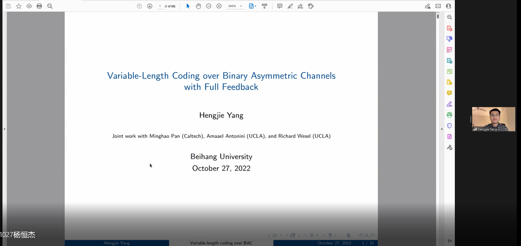This screenshot has width=521, height=246.
Task: Activate the arrow Selection tool
Action: click(188, 6)
